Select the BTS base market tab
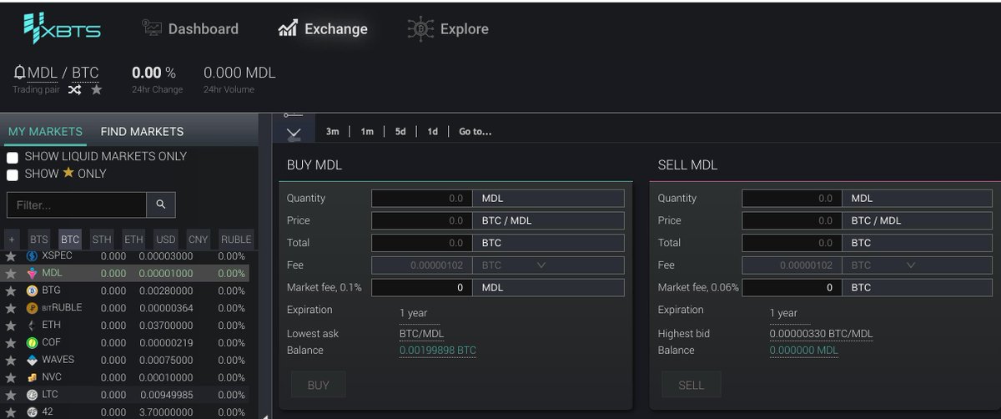This screenshot has width=1001, height=419. 38,240
